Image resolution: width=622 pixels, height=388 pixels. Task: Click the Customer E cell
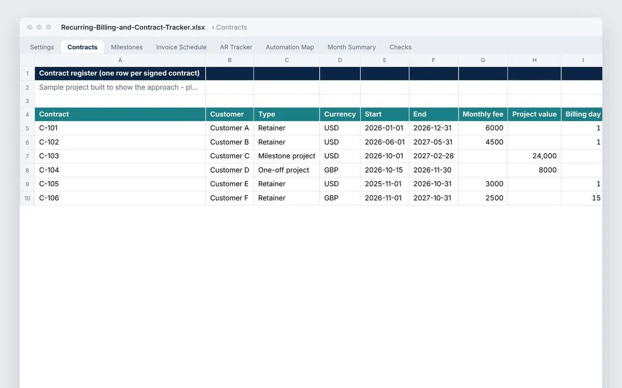click(x=230, y=184)
